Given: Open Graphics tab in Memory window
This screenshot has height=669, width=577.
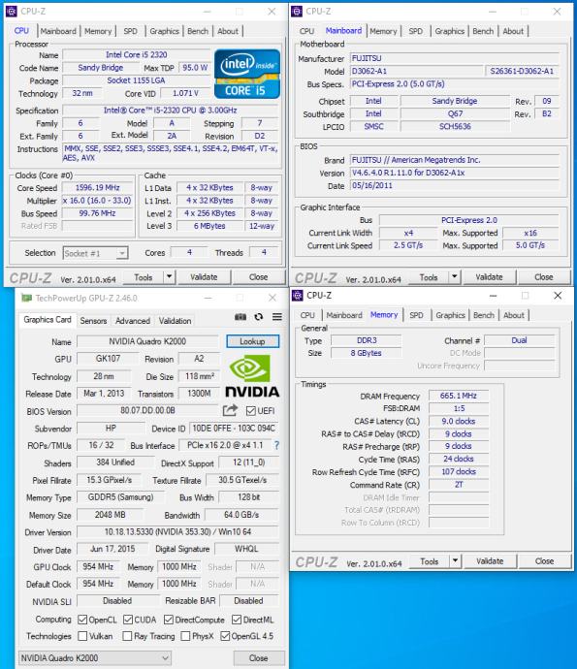Looking at the screenshot, I should coord(450,315).
